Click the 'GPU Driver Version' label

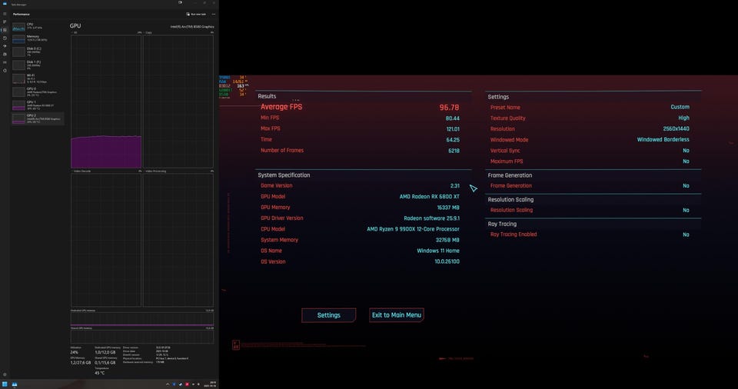point(282,218)
